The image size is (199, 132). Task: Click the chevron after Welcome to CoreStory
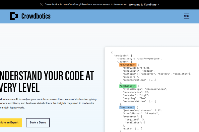[158, 5]
